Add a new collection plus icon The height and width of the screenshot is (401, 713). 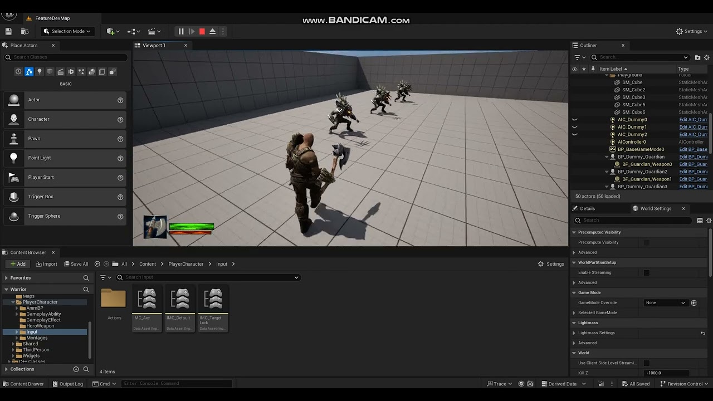(x=76, y=369)
